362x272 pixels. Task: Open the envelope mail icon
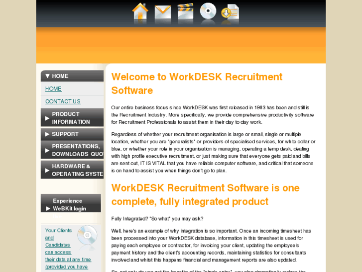tap(163, 12)
